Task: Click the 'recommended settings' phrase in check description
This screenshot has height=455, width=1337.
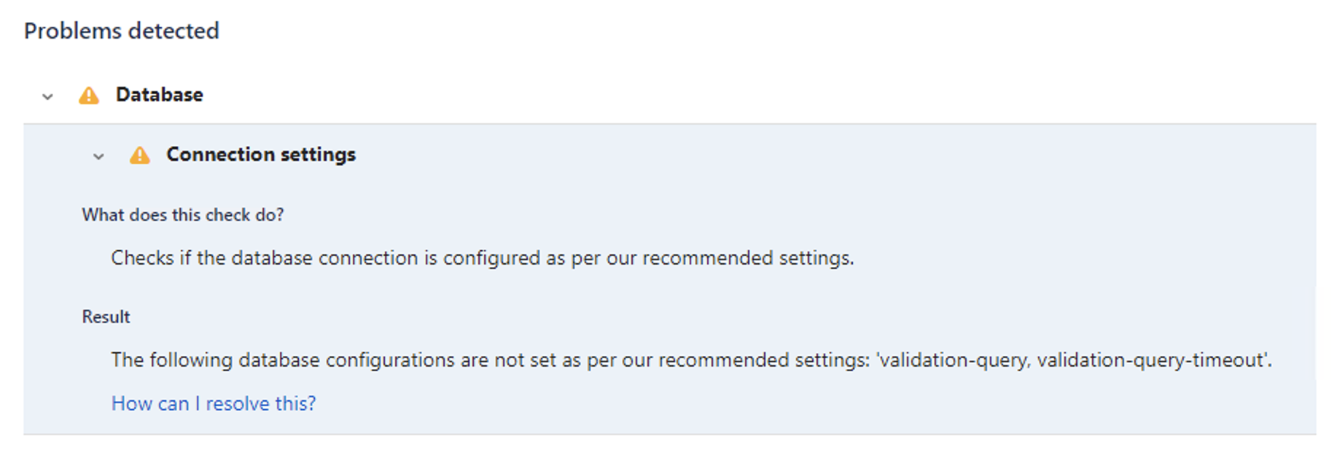Action: [747, 258]
